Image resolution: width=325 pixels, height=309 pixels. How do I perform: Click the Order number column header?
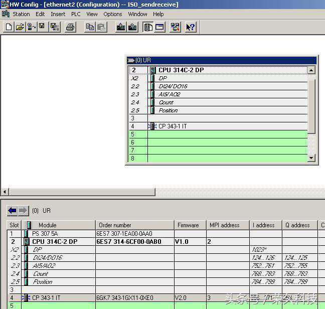tap(115, 225)
